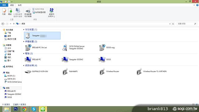This screenshot has width=199, height=112.
Task: Collapse the Media devices (3) group
Action: tap(24, 41)
